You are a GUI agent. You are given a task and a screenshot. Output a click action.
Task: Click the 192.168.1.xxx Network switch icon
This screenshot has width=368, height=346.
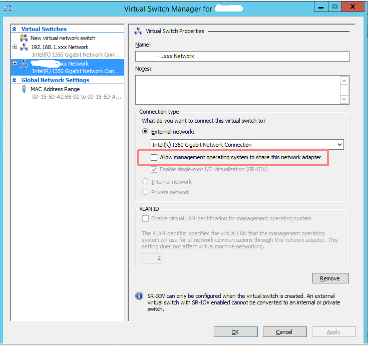click(x=24, y=47)
